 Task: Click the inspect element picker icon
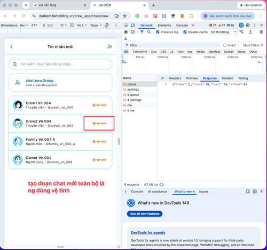125,25
